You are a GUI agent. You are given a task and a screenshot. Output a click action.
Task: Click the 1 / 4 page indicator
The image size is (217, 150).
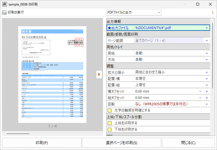pyautogui.click(x=52, y=126)
